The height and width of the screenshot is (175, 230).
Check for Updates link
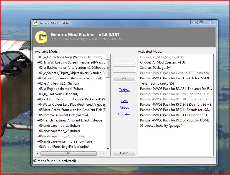[x=124, y=114]
